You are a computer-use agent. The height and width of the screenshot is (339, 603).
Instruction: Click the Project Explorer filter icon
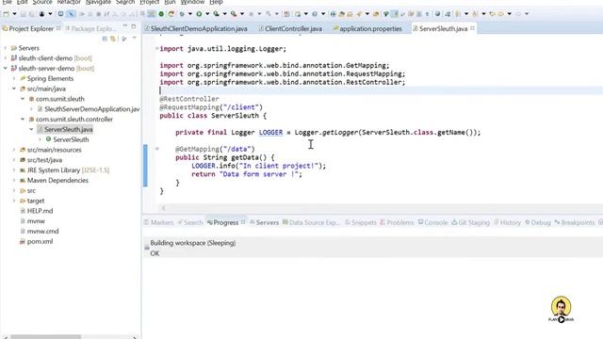pos(123,39)
